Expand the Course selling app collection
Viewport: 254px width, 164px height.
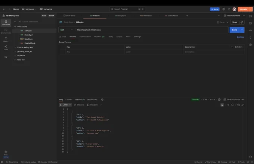[x=15, y=47]
